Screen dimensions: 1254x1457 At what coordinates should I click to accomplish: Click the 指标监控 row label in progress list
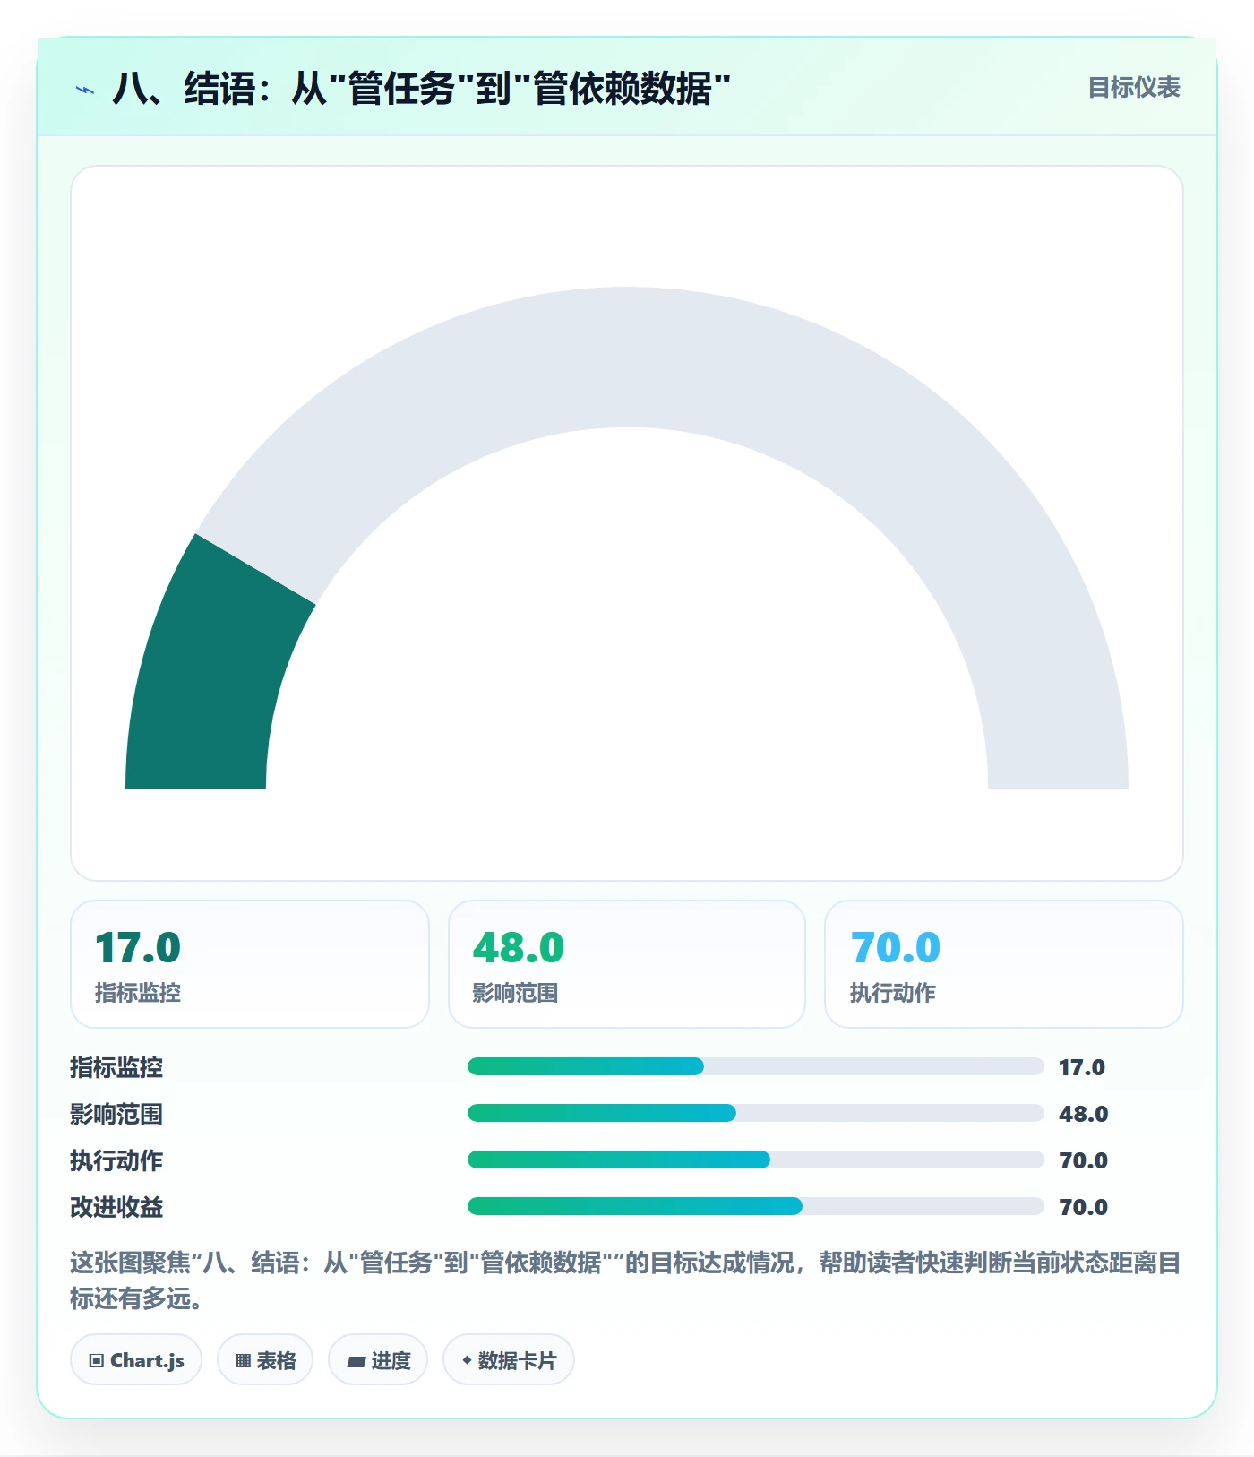coord(116,1067)
